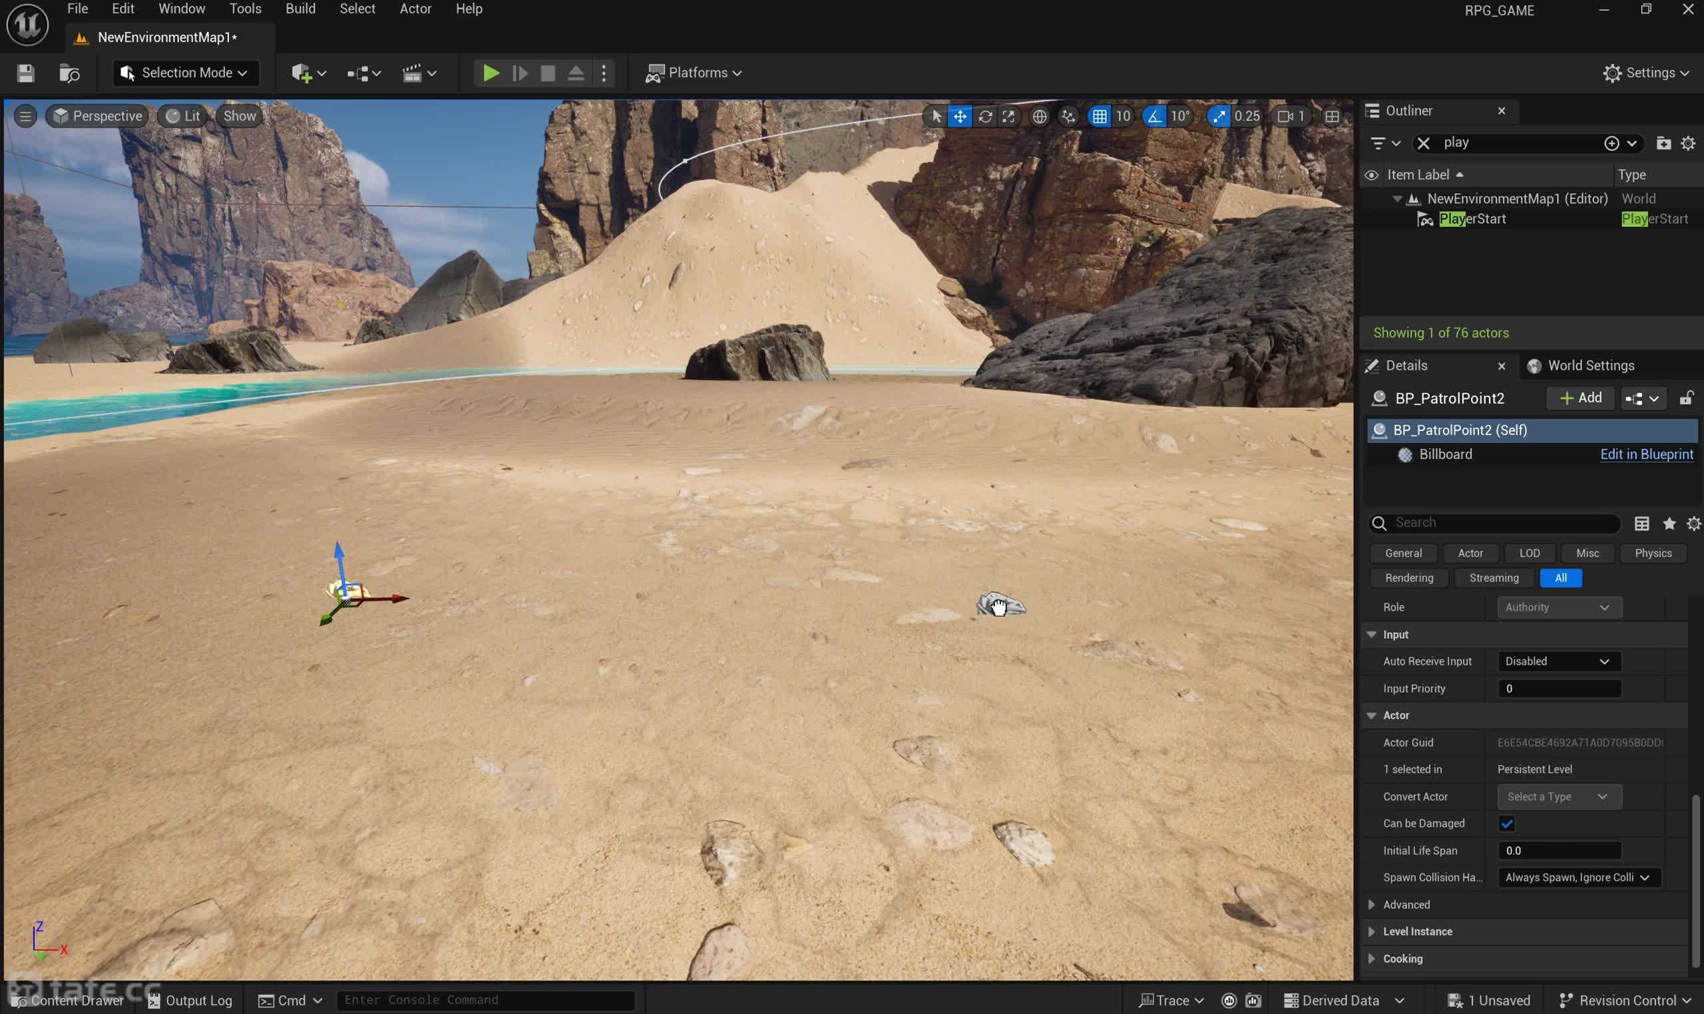
Task: Open Edit in Blueprint link
Action: [1646, 454]
